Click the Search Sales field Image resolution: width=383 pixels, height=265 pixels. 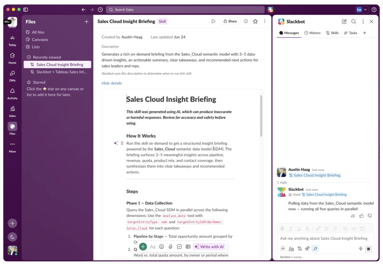[185, 10]
